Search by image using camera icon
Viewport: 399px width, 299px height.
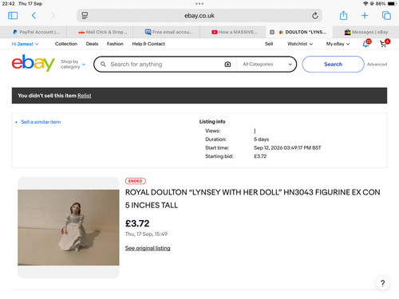[227, 65]
